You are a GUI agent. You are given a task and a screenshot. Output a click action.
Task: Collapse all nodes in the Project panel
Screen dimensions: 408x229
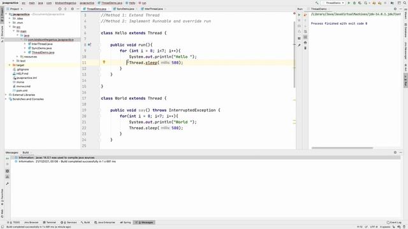66,9
